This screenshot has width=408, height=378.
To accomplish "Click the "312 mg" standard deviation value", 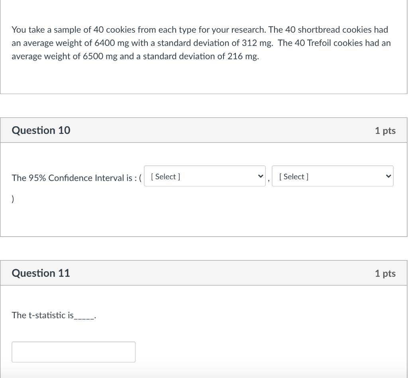I will [x=255, y=43].
